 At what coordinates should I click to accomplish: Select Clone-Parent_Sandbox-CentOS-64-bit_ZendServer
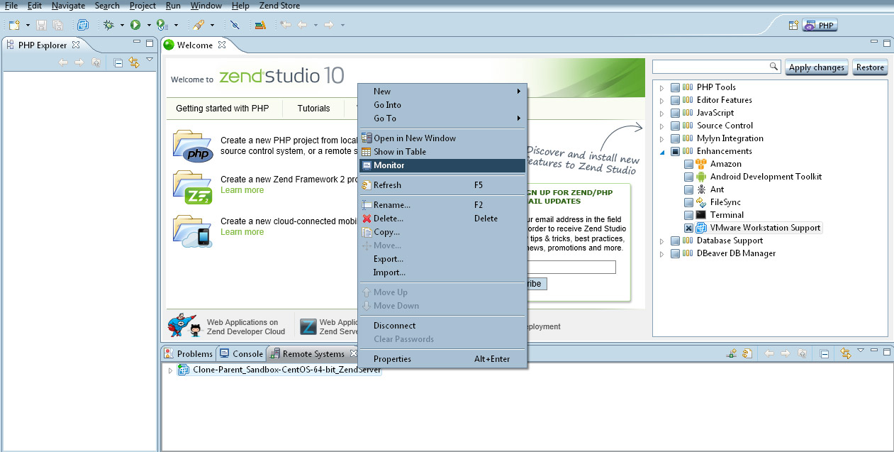(x=279, y=370)
